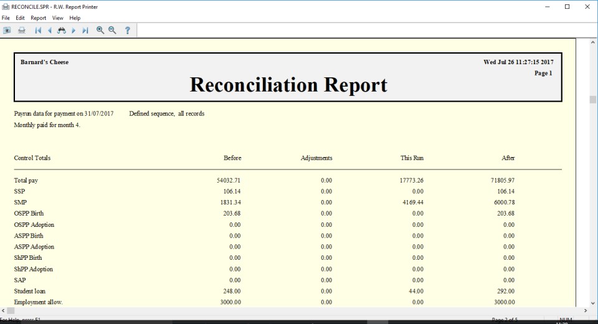The height and width of the screenshot is (324, 598).
Task: Click horizontal scrollbar left arrow
Action: [4, 310]
